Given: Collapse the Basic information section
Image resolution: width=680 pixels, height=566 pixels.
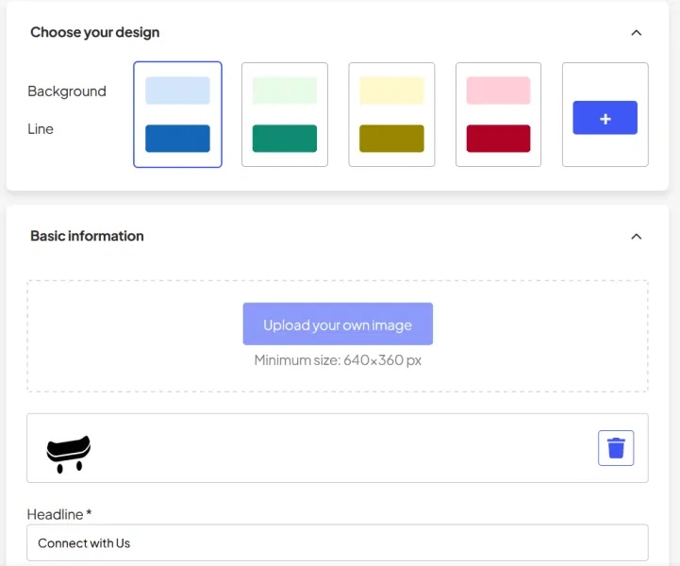Looking at the screenshot, I should pyautogui.click(x=636, y=236).
